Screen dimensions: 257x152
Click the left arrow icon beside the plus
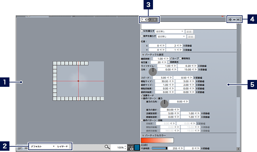click(234, 19)
